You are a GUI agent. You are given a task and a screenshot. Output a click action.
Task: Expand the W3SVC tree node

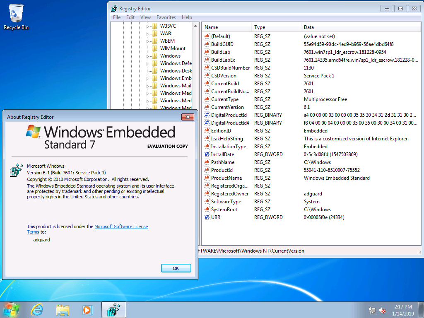[x=148, y=26]
